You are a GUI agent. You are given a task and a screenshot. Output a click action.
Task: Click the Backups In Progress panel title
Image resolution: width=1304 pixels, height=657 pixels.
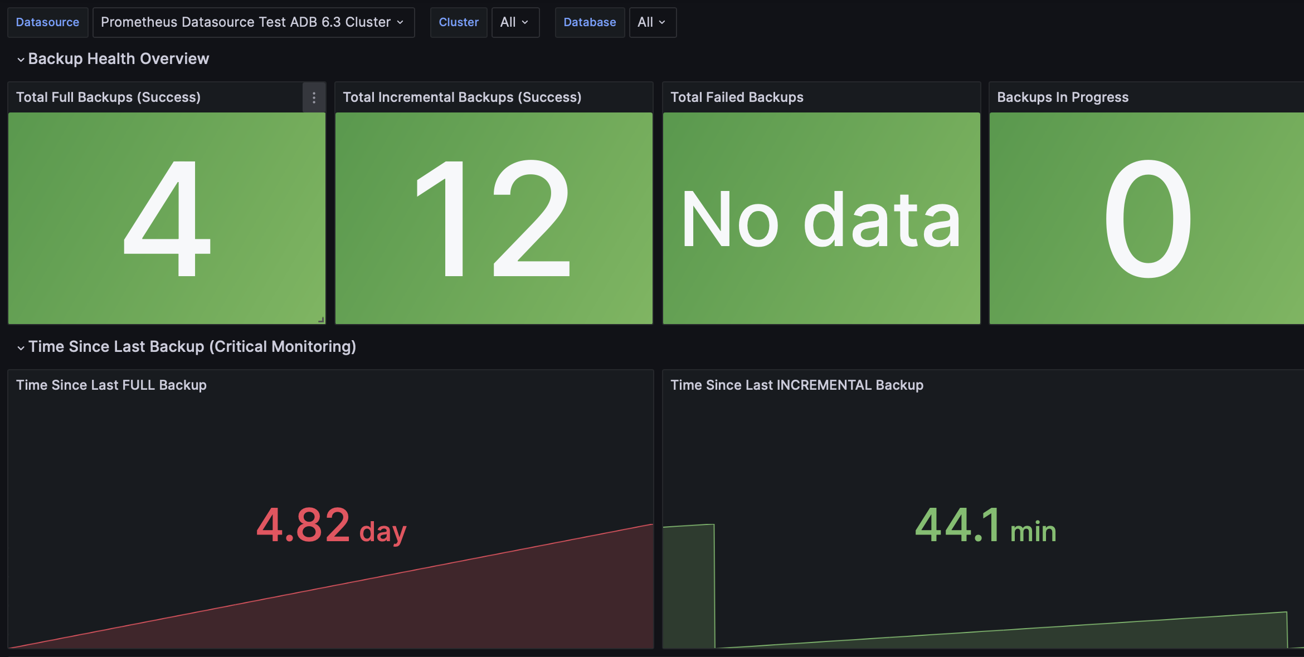[1063, 97]
